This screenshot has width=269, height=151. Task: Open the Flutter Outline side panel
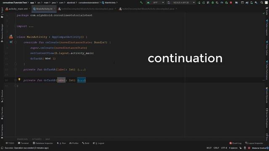coord(267,48)
